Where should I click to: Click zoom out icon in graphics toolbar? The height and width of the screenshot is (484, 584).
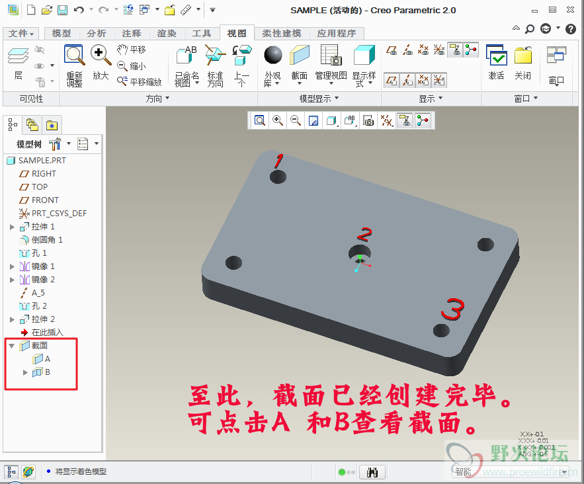coord(296,120)
